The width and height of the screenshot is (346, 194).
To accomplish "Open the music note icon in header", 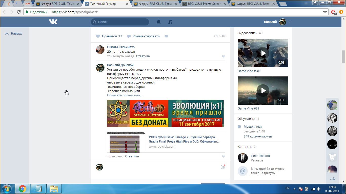I will click(x=170, y=22).
